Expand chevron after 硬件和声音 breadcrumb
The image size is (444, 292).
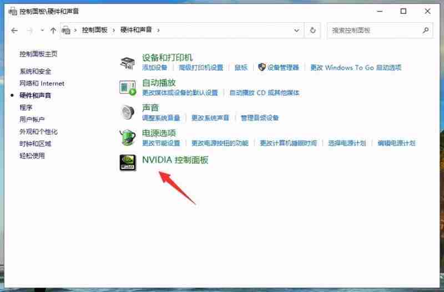tap(158, 30)
